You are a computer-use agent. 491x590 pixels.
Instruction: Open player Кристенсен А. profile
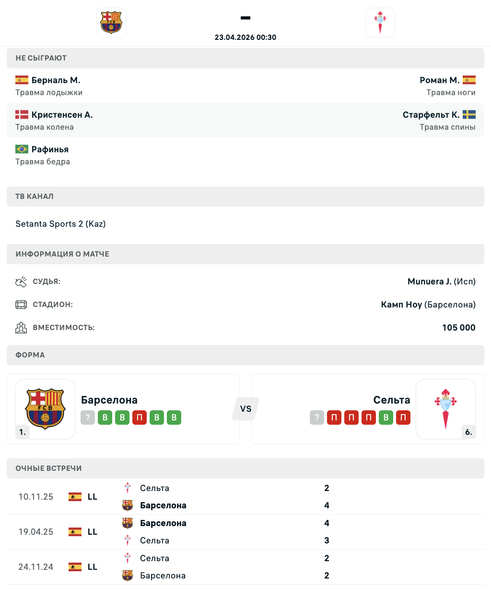click(x=62, y=115)
